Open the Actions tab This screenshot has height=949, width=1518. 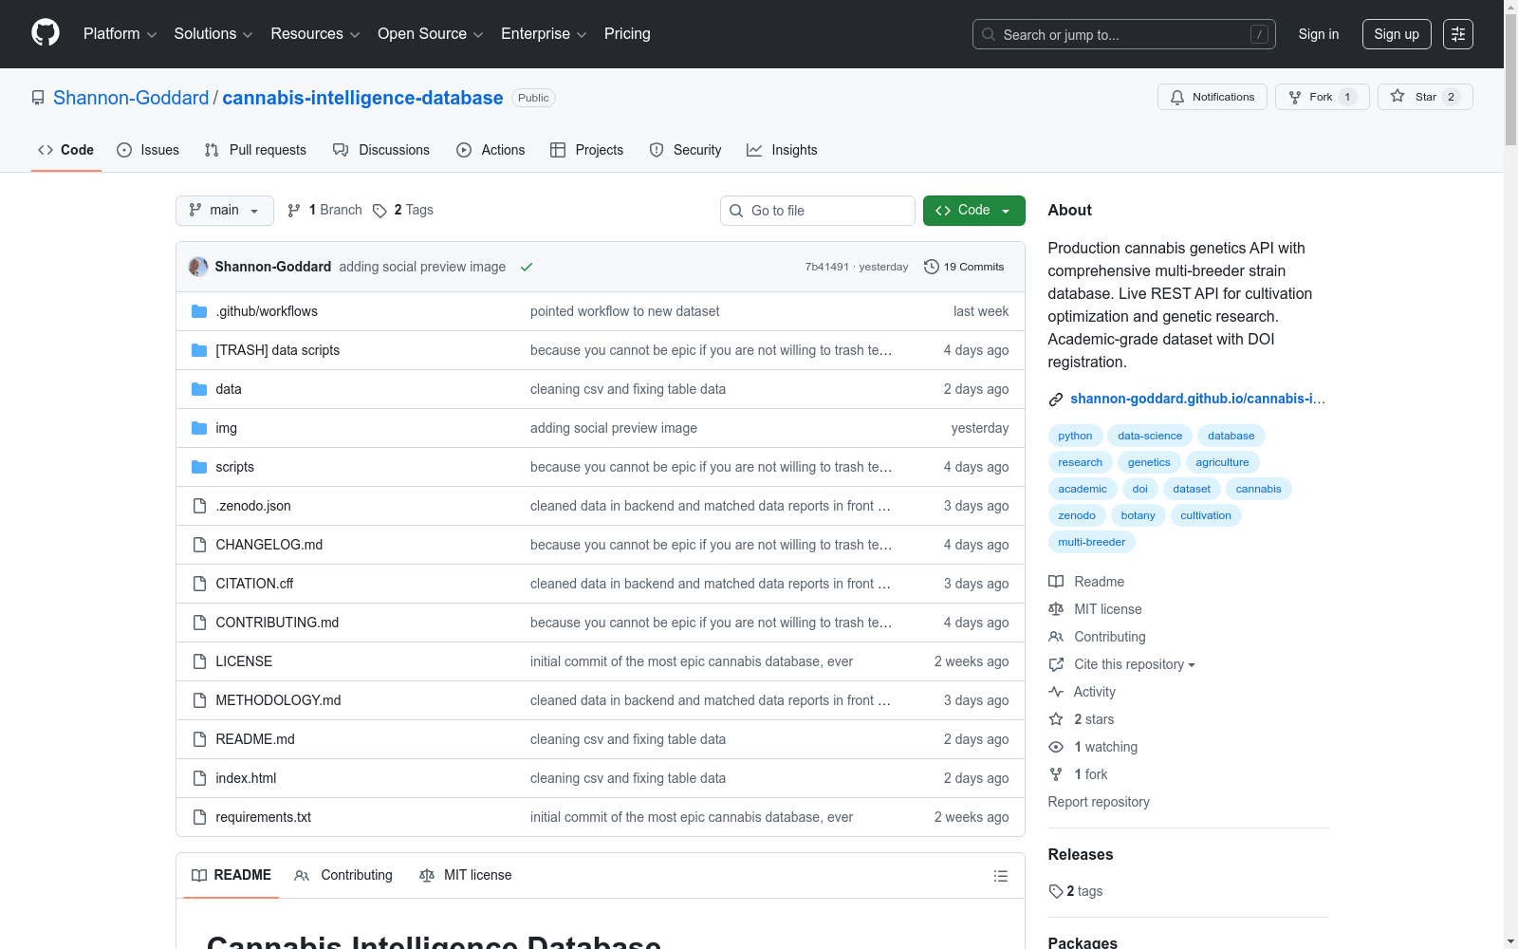pyautogui.click(x=491, y=150)
